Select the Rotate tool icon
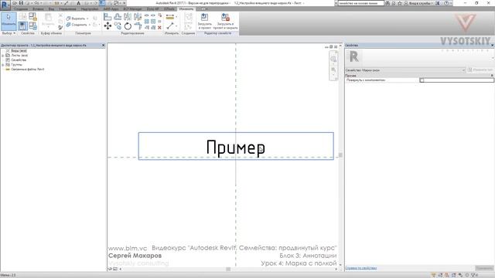This screenshot has width=495, height=278. pos(128,25)
